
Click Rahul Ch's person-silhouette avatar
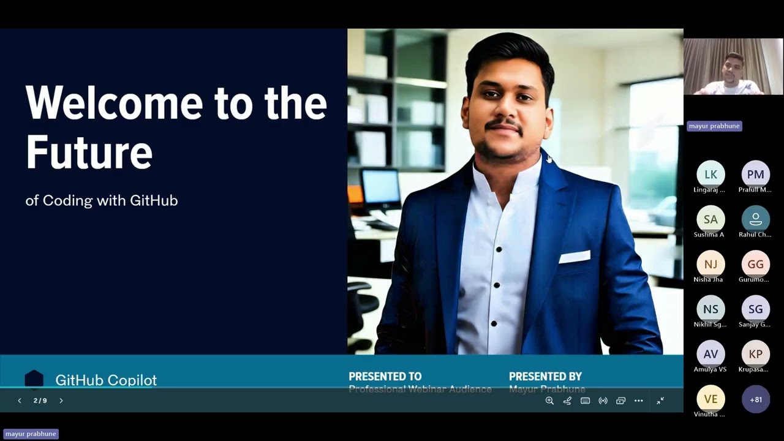pyautogui.click(x=756, y=219)
